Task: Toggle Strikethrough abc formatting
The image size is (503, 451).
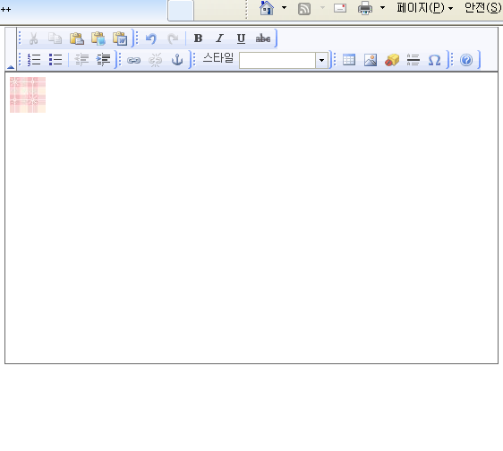Action: pos(263,38)
